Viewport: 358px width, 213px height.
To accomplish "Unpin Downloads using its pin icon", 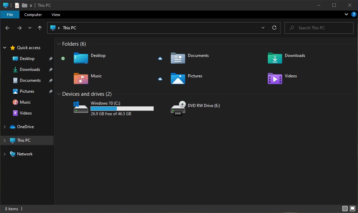I will (51, 70).
